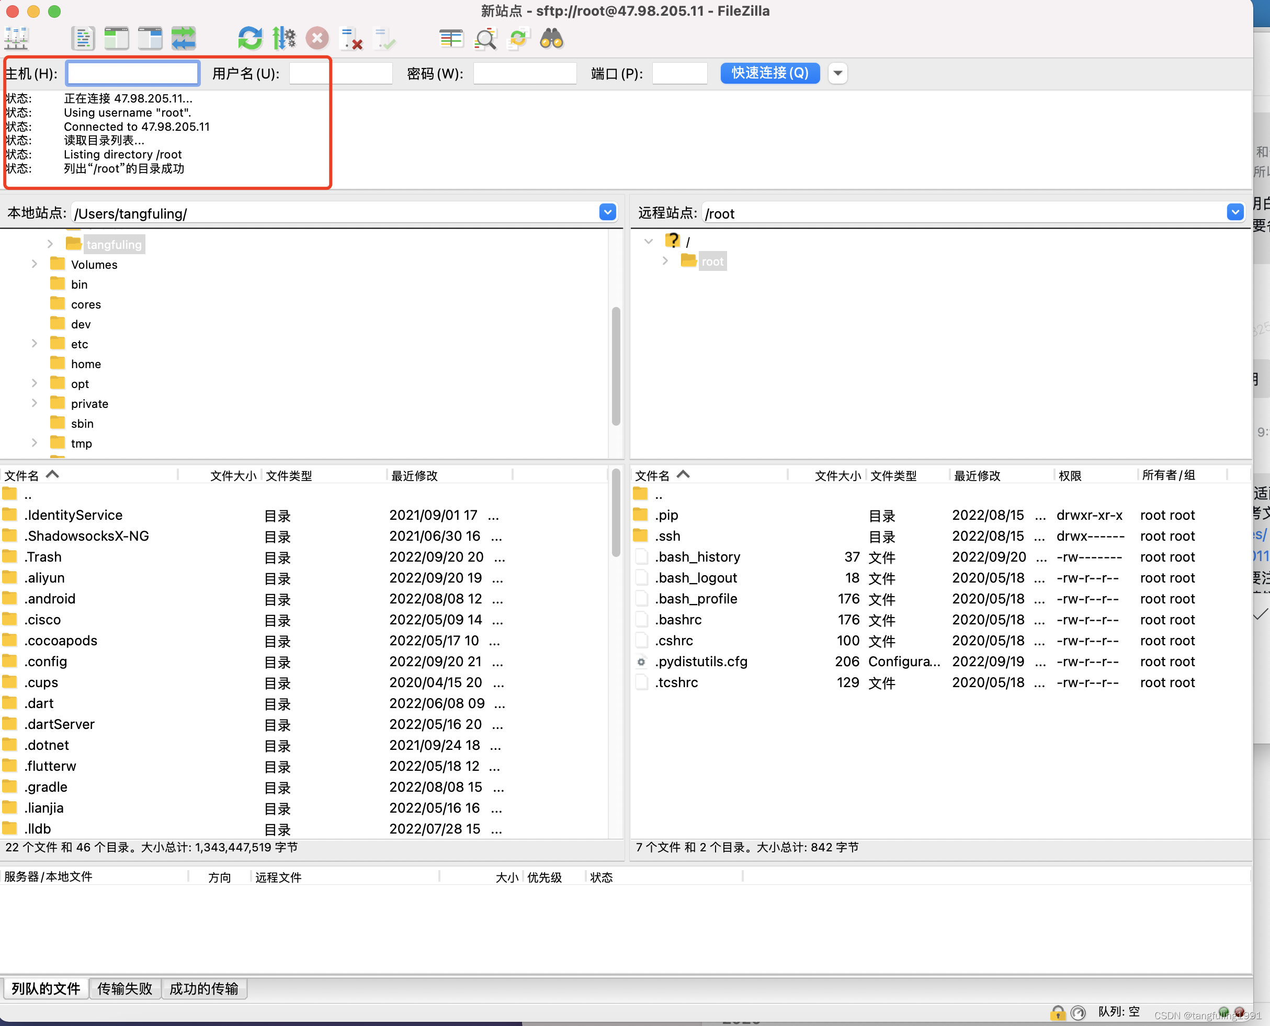Expand the opt folder

pyautogui.click(x=35, y=383)
